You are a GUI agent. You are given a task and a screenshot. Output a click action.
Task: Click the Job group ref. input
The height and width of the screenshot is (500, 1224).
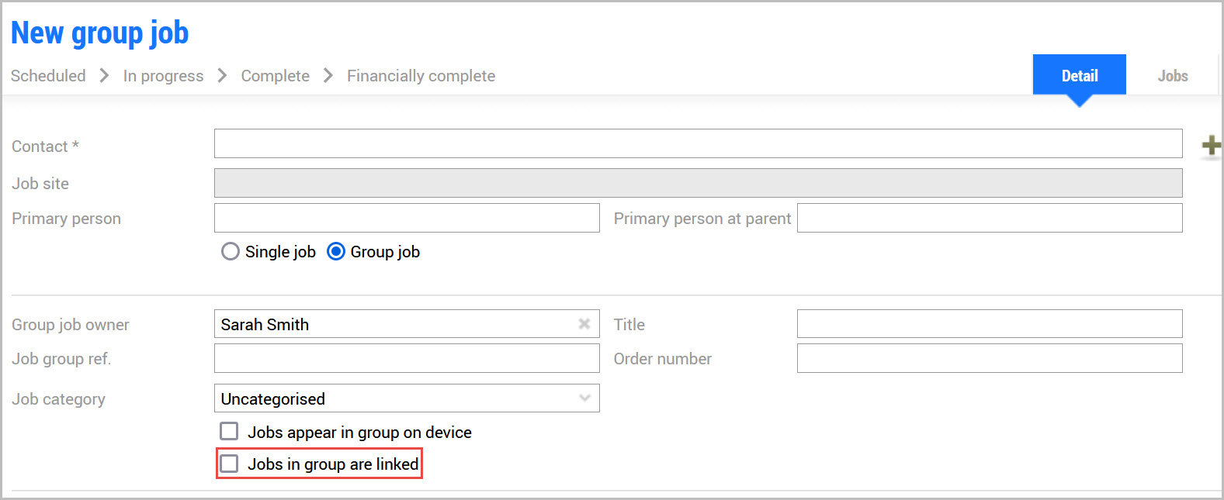(x=407, y=358)
